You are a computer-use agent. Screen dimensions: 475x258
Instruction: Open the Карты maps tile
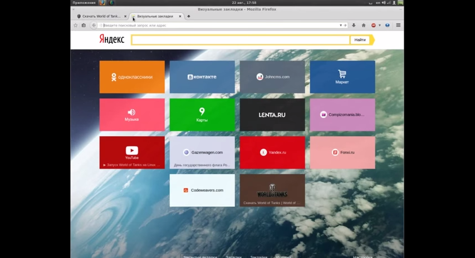pos(202,115)
